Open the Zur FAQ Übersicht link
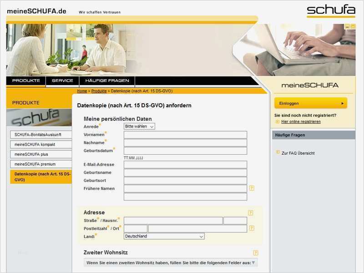The image size is (364, 273). [298, 153]
